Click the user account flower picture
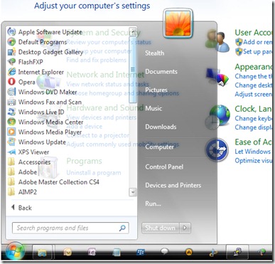The height and width of the screenshot is (264, 275). pos(178,23)
